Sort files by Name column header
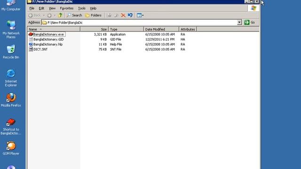Viewport: 301px width, 169px height. coord(54,29)
